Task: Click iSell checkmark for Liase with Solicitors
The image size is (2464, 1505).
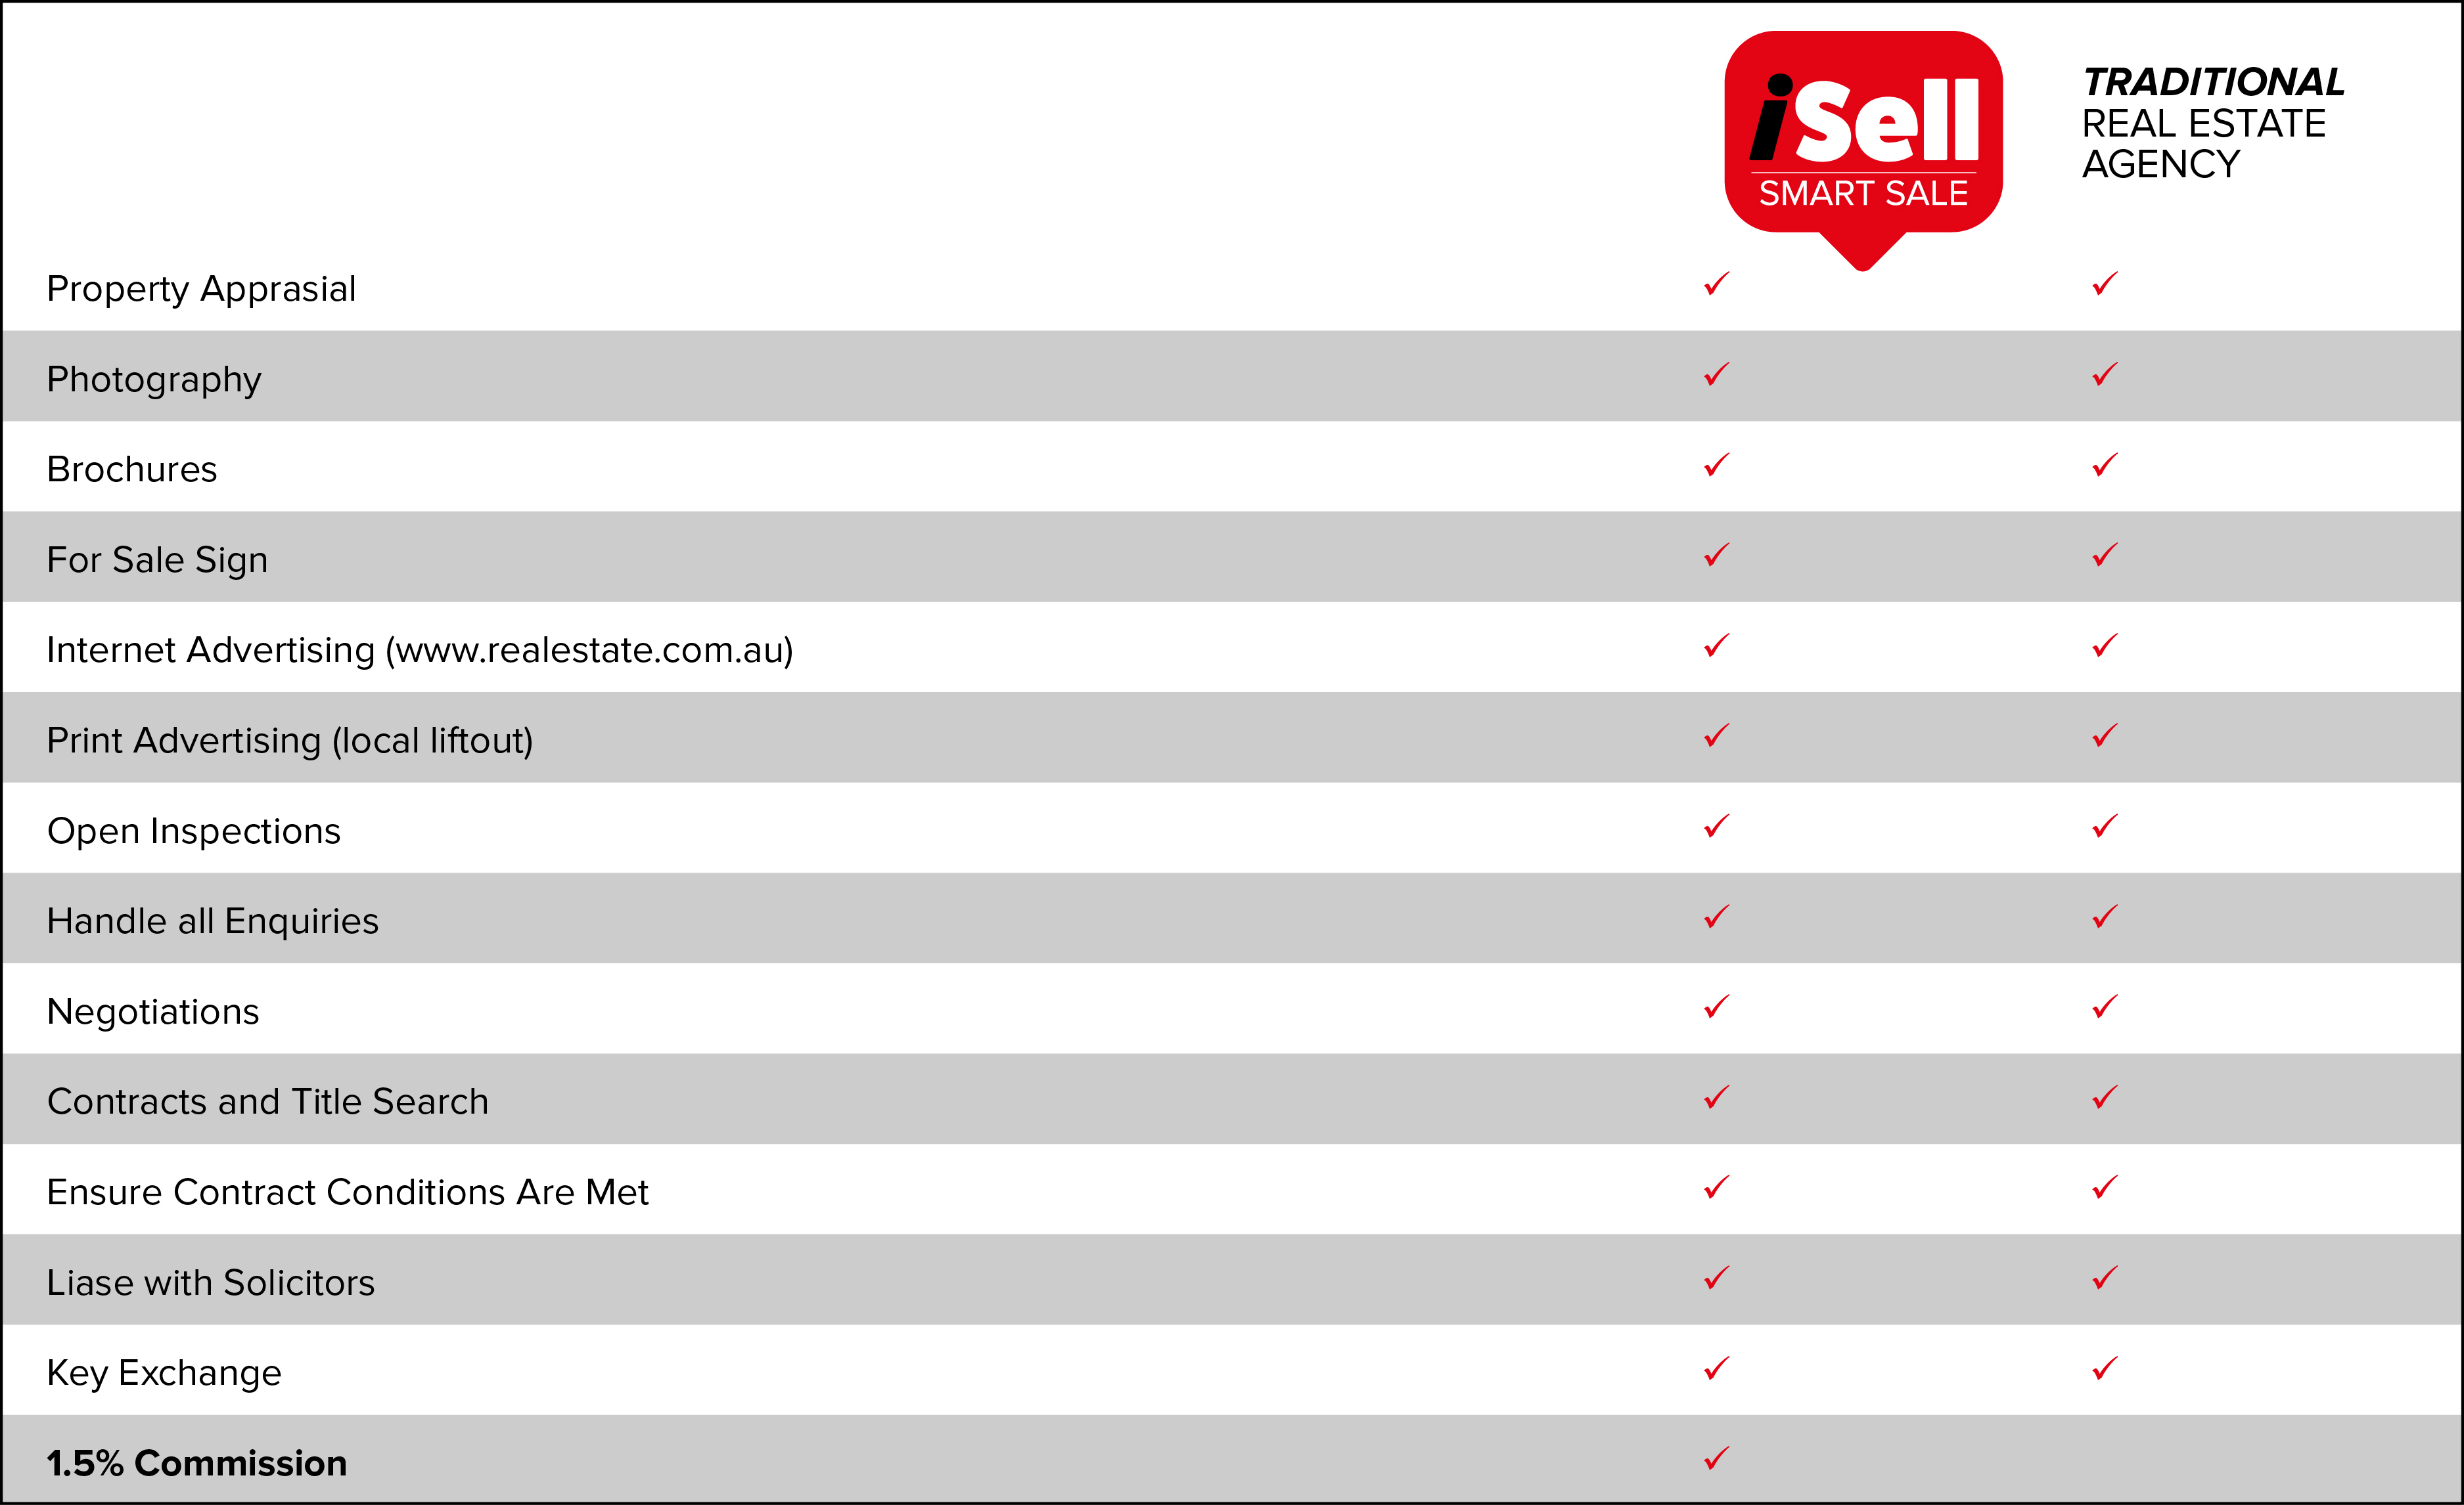Action: pos(1717,1278)
